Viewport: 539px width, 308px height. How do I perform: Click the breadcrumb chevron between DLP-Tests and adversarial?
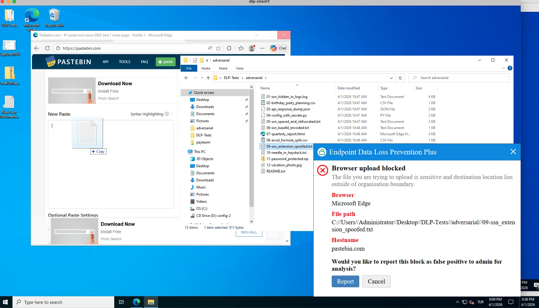(x=242, y=78)
